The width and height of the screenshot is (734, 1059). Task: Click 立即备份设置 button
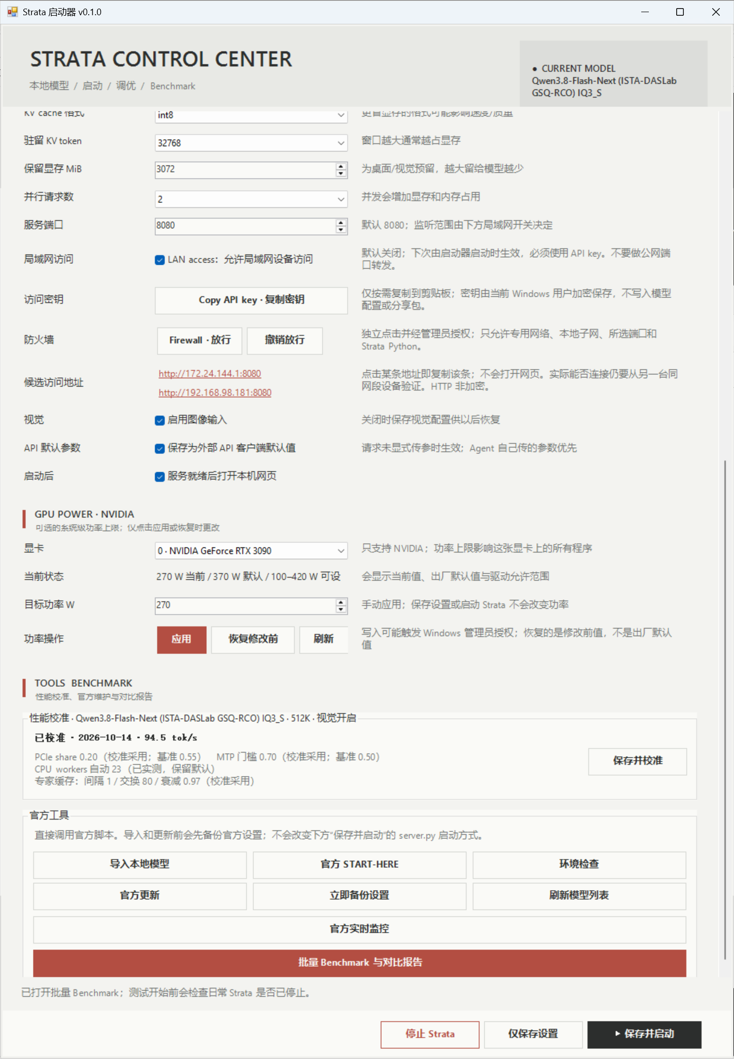[359, 896]
